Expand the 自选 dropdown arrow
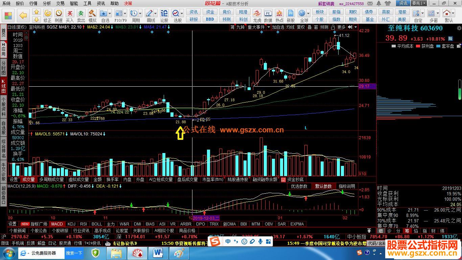 click(x=110, y=13)
